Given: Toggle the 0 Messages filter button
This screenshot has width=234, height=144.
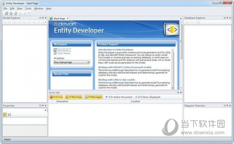Looking at the screenshot, I should point(94,97).
